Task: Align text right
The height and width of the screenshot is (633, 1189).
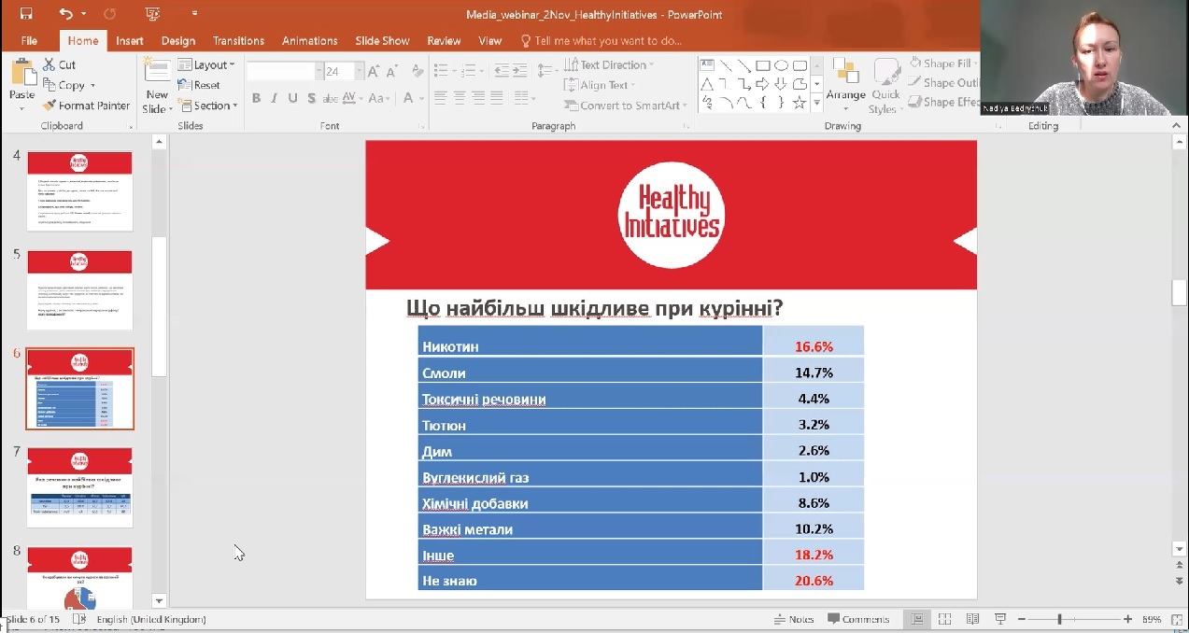Action: point(477,97)
